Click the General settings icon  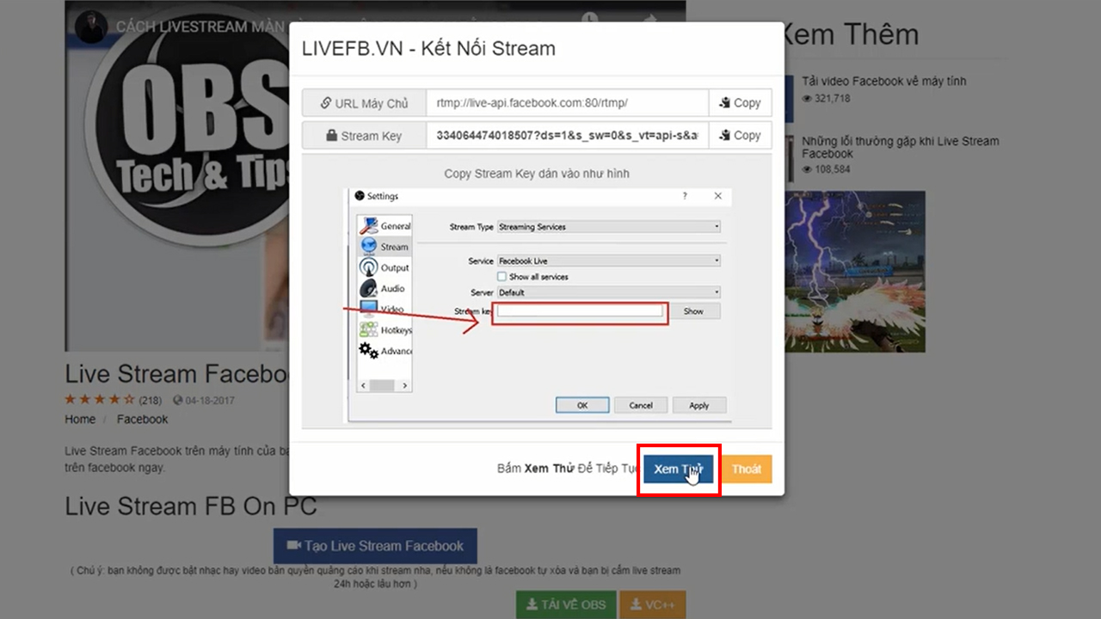pos(369,226)
